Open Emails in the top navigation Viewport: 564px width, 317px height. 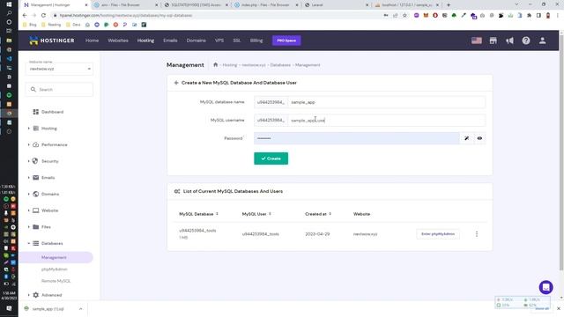click(170, 41)
